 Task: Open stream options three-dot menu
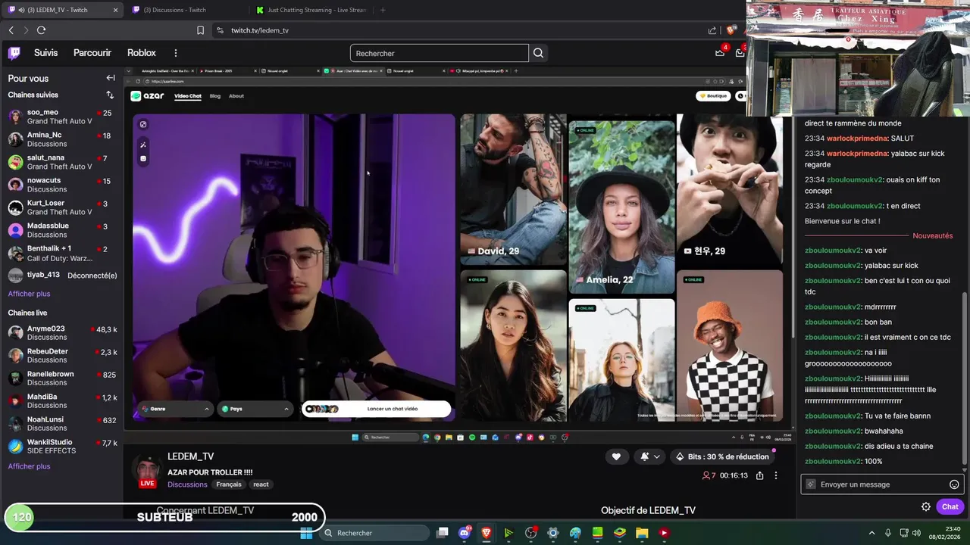point(775,475)
